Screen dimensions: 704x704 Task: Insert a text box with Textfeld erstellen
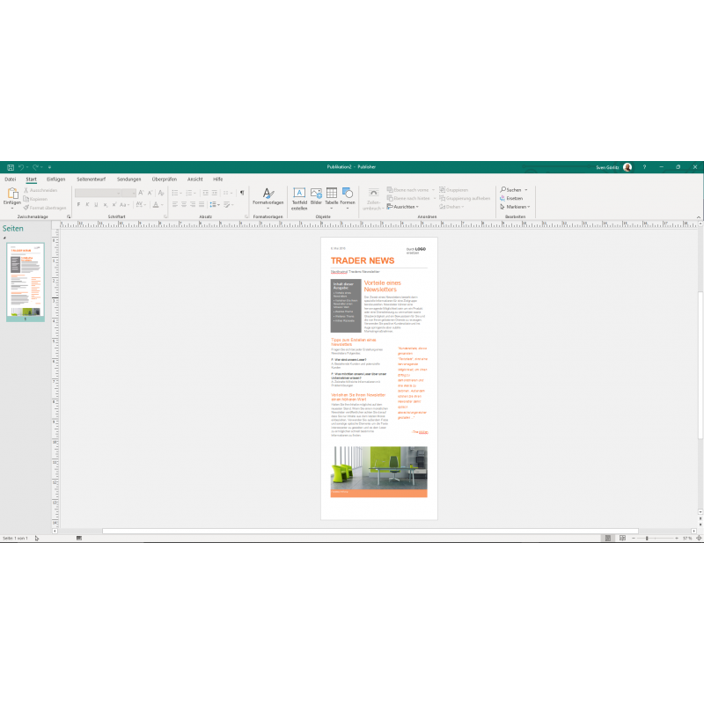299,197
